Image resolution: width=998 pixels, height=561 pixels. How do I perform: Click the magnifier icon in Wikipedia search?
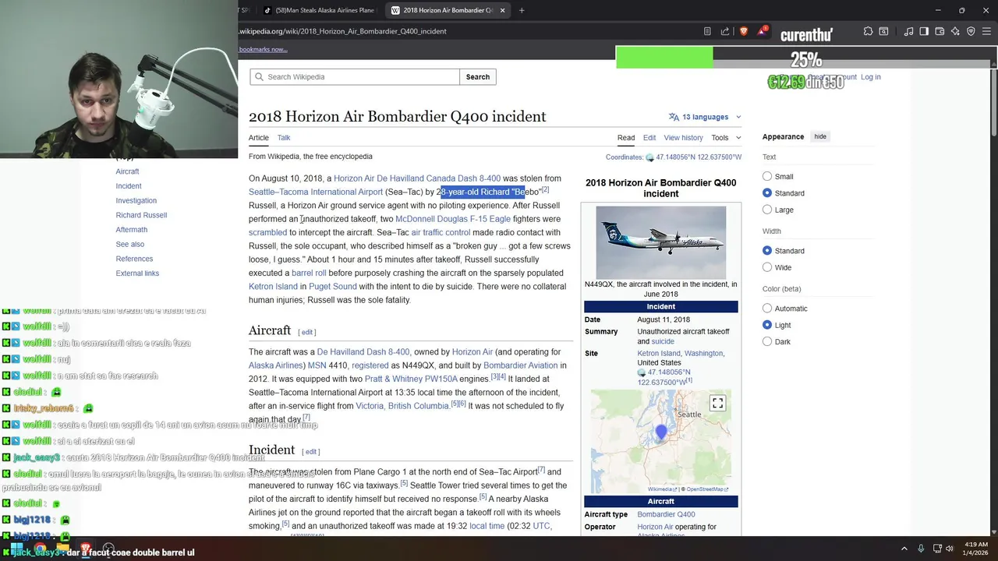(x=259, y=76)
